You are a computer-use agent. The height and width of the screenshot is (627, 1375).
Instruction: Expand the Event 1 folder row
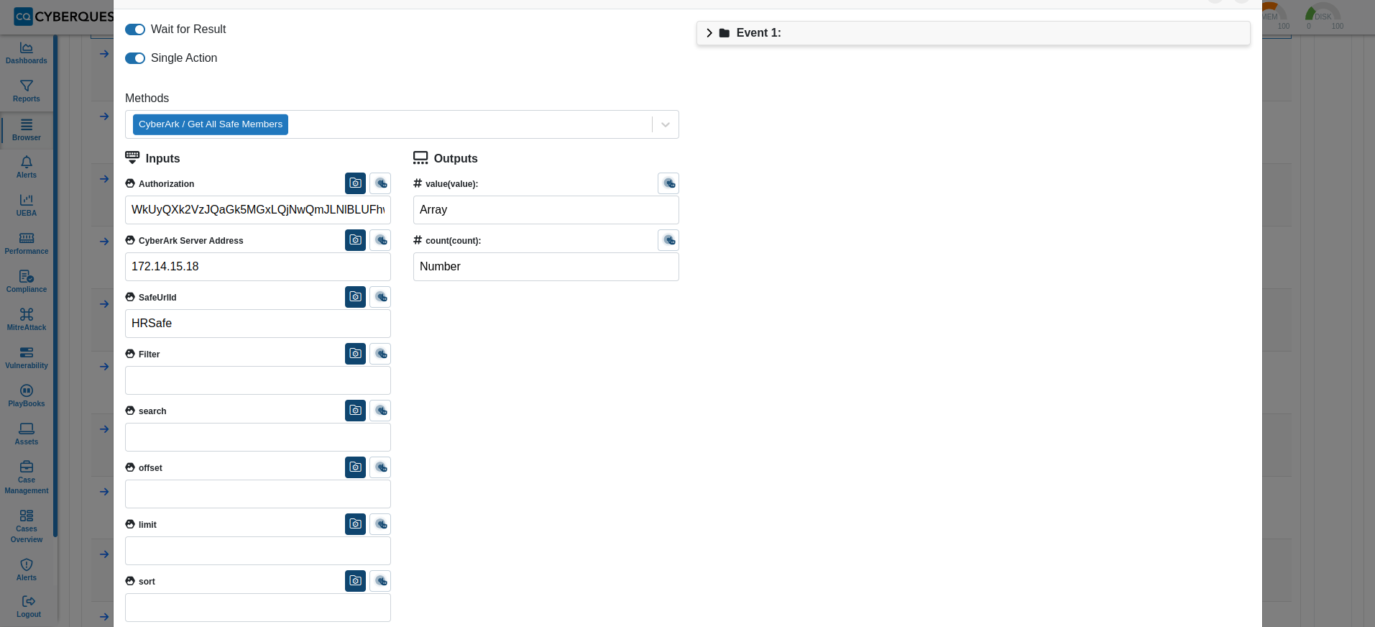[x=973, y=33]
